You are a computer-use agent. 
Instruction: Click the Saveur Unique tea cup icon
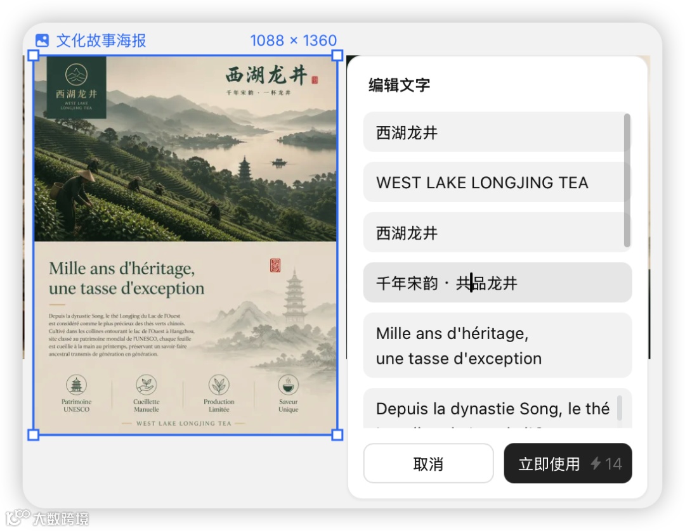[x=289, y=385]
